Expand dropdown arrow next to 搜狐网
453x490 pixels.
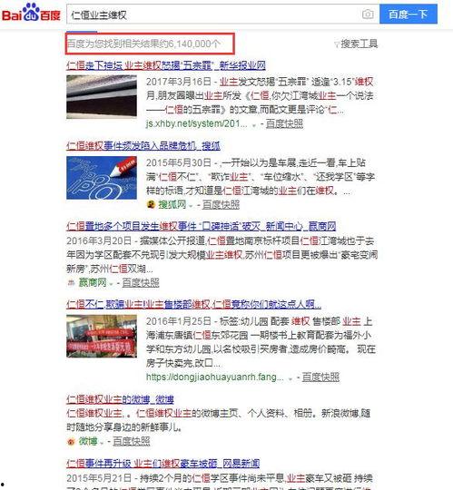point(191,206)
